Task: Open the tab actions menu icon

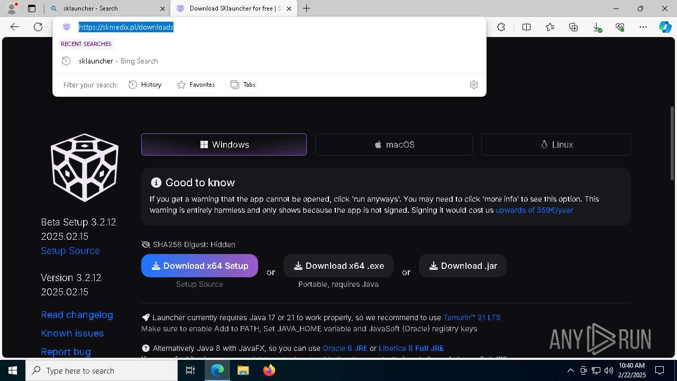Action: coord(32,8)
